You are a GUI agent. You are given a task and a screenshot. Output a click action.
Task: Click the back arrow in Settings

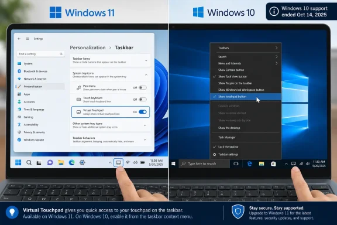(x=19, y=39)
